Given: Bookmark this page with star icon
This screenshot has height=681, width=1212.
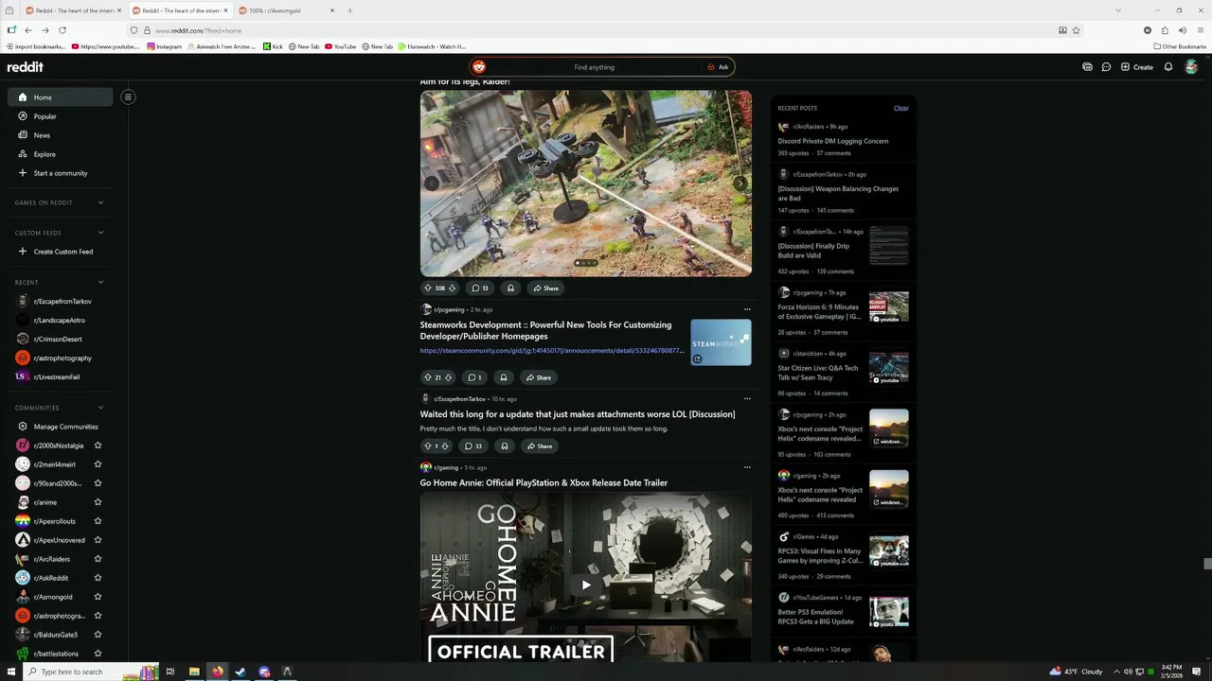Looking at the screenshot, I should pyautogui.click(x=1076, y=30).
